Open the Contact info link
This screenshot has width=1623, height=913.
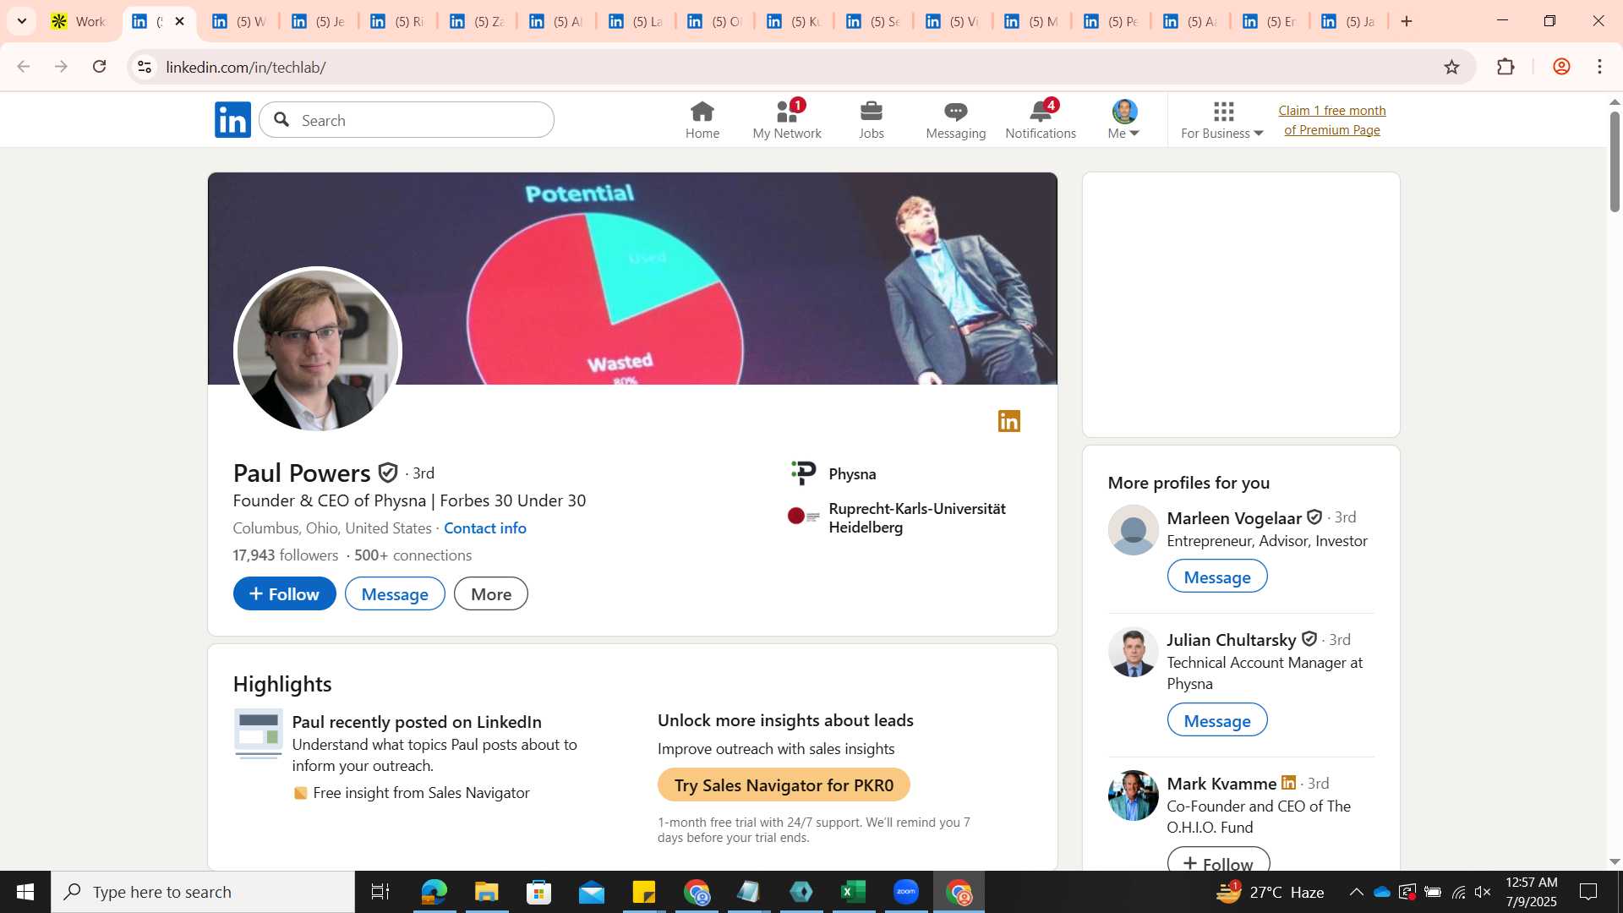[485, 528]
